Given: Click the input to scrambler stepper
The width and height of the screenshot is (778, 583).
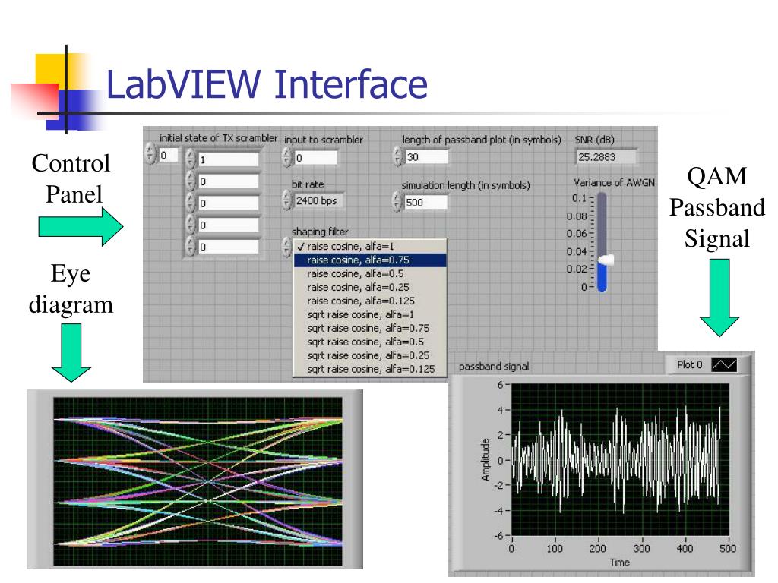Looking at the screenshot, I should coord(286,157).
